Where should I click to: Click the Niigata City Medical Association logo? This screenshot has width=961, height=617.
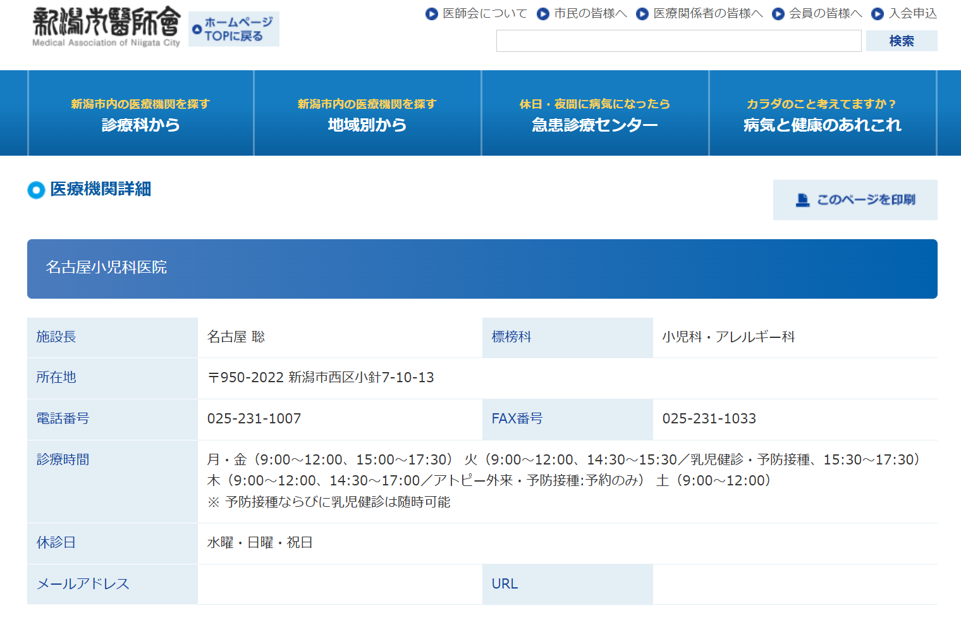click(x=106, y=27)
